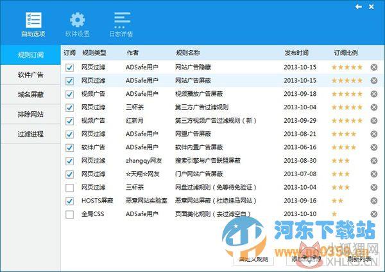
Task: Click five-star rating of 网站广告隐藏
Action: click(x=347, y=68)
